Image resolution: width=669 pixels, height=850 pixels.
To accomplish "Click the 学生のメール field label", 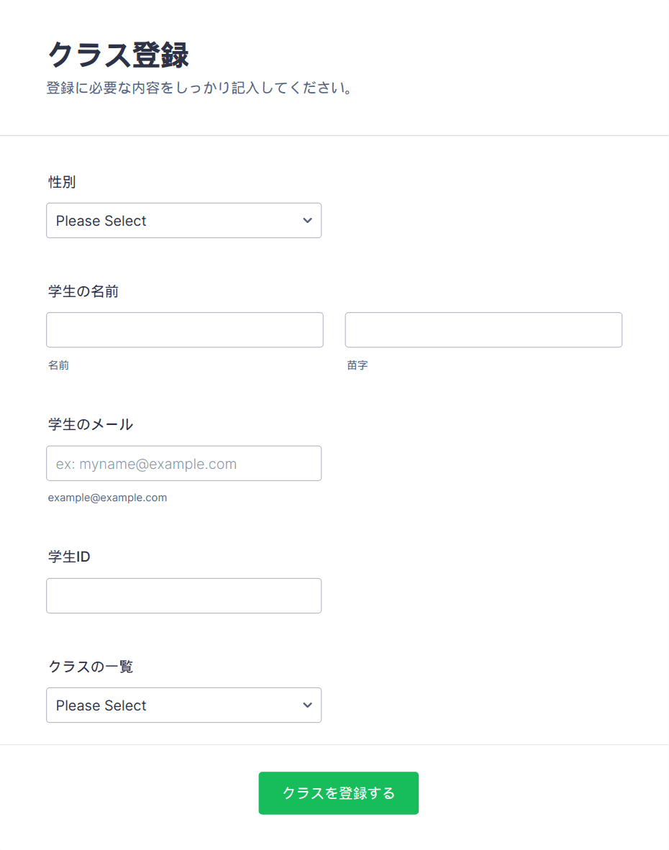I will (91, 424).
